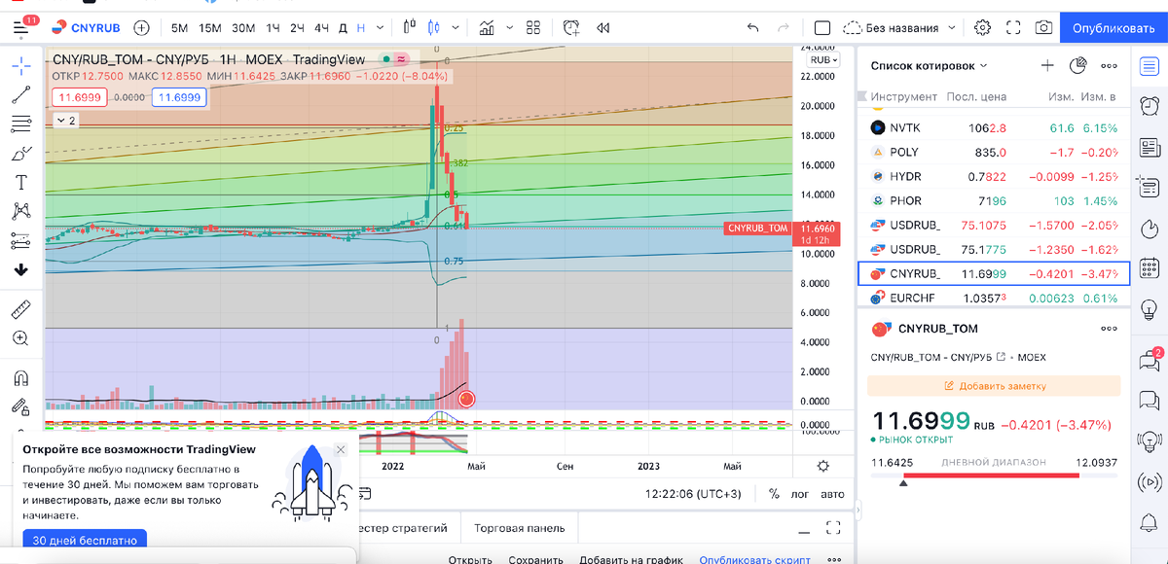
Task: Toggle the percent scale '%' option
Action: coord(774,494)
